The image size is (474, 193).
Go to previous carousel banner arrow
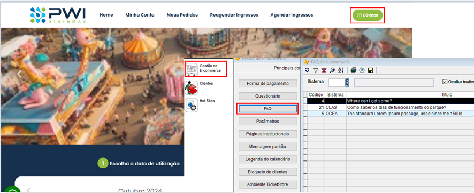(x=19, y=74)
